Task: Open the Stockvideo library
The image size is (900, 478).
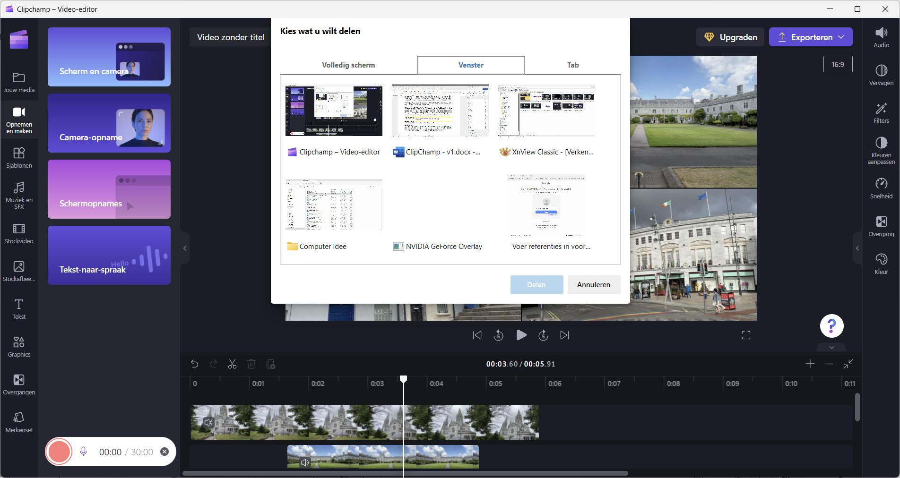Action: (x=19, y=233)
